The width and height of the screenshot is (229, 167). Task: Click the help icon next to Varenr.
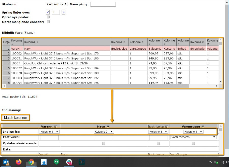[x=55, y=127]
